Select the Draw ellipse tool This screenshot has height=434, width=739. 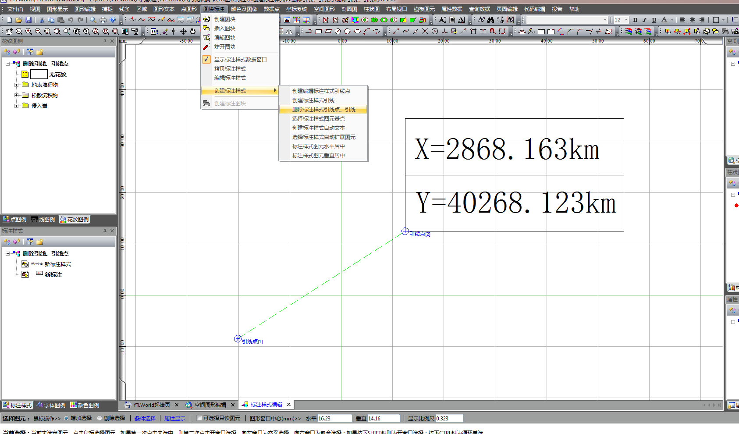(357, 31)
